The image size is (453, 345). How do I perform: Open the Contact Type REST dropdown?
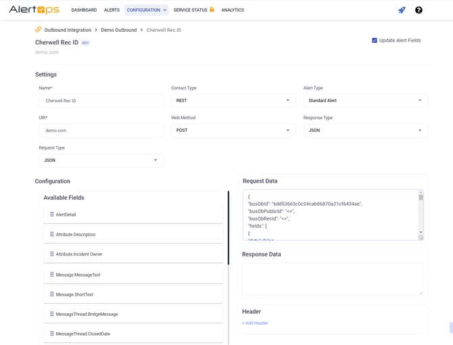[x=233, y=101]
